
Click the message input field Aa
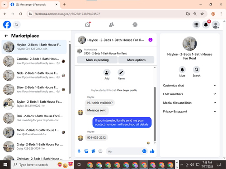tap(124, 151)
